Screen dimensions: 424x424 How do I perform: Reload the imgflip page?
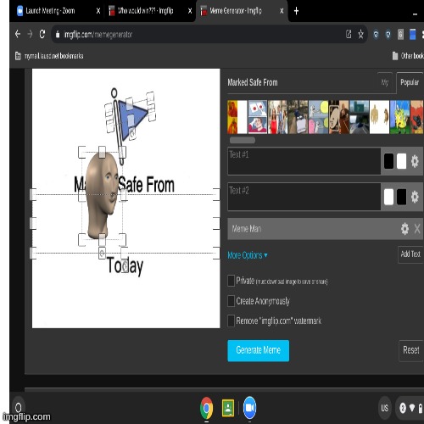[x=42, y=34]
